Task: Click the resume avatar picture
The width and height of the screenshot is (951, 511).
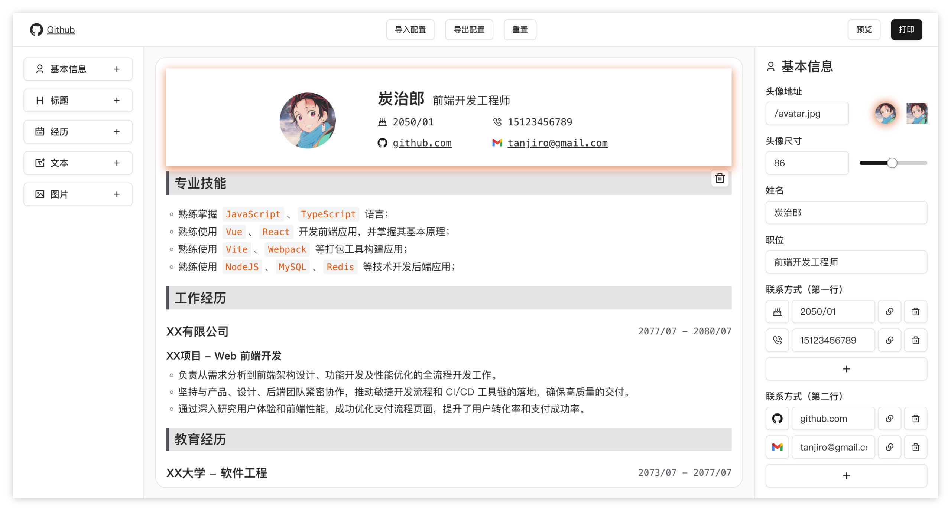Action: (x=308, y=121)
